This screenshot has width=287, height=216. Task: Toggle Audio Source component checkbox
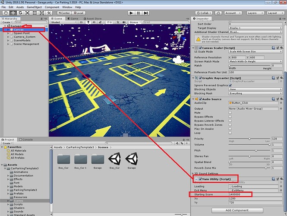click(x=200, y=99)
